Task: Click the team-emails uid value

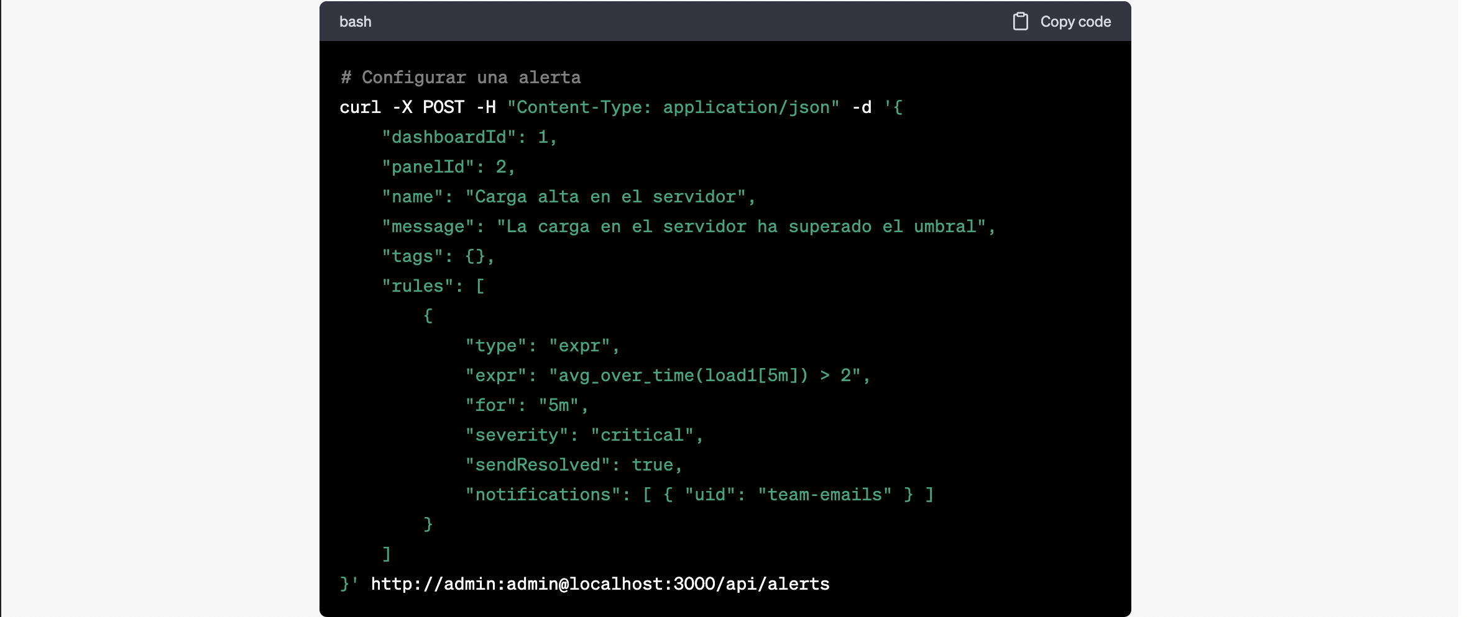Action: tap(824, 495)
